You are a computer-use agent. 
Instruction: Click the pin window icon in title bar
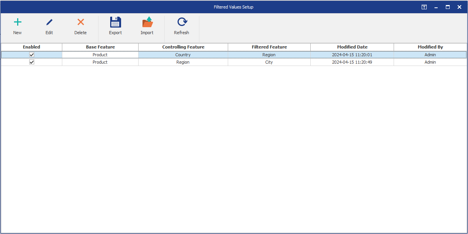click(x=424, y=7)
